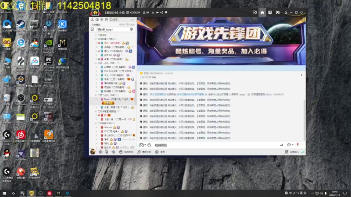
Task: Open the Recycle Bin desktop icon
Action: (7, 99)
